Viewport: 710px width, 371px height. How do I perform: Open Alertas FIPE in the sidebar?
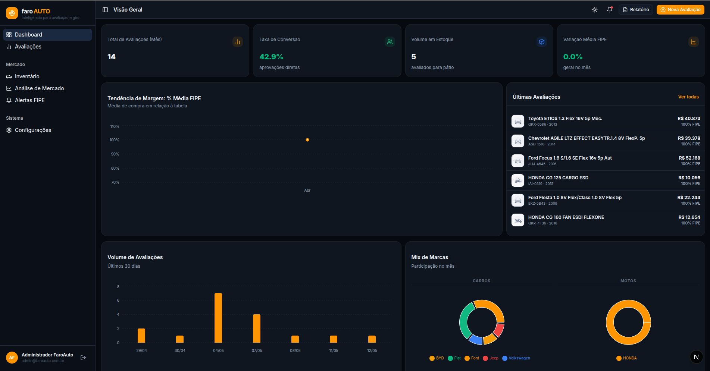click(x=47, y=100)
